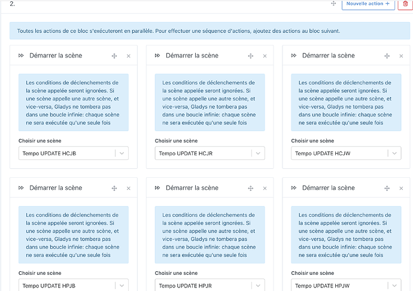Click move handle on Tempo UPDATE HCJW card
This screenshot has width=413, height=291.
coord(387,56)
